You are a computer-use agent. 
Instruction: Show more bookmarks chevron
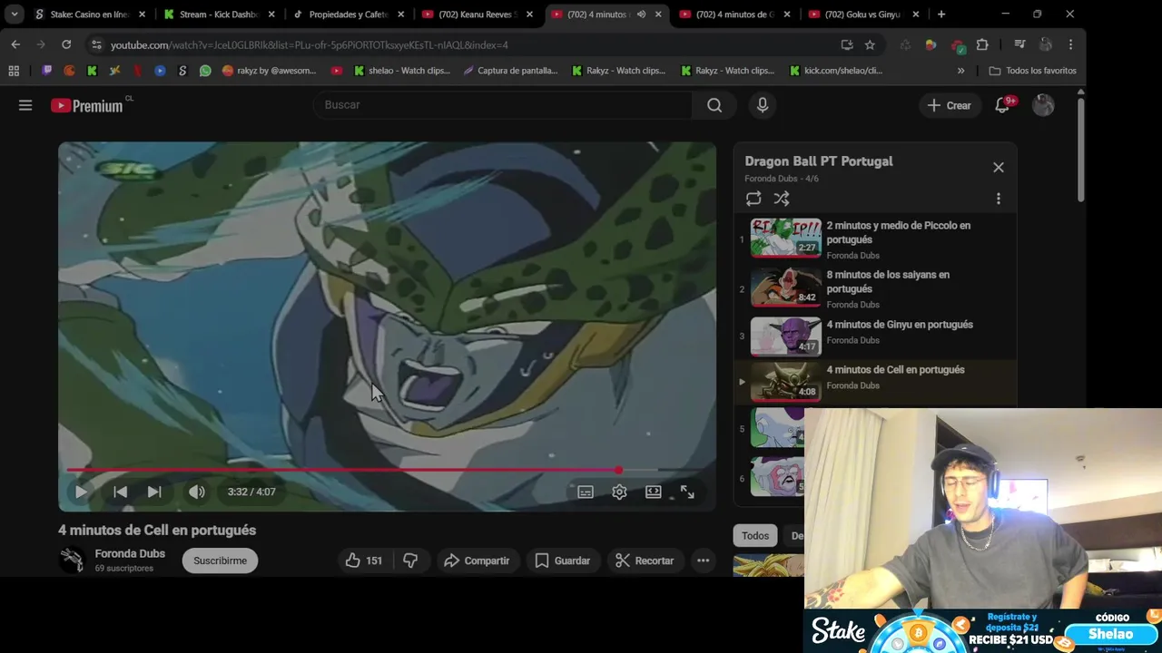coord(960,71)
